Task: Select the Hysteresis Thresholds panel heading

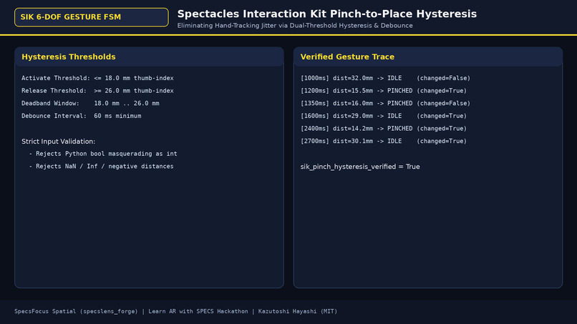Action: click(x=69, y=57)
